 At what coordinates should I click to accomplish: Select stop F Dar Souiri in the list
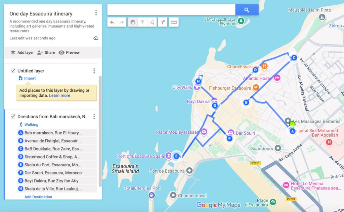[x=57, y=173]
